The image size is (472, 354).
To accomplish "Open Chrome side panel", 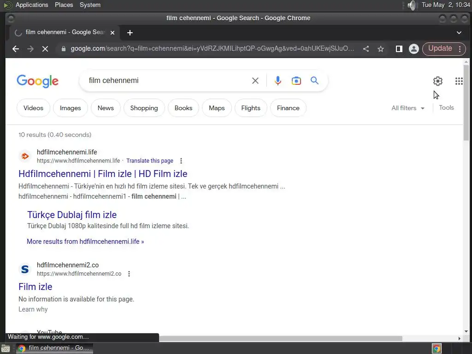I will pos(399,49).
